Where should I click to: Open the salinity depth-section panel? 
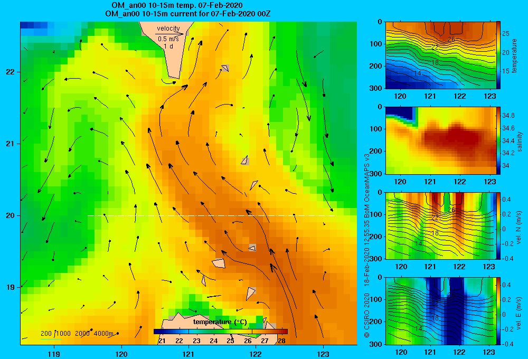[440, 140]
